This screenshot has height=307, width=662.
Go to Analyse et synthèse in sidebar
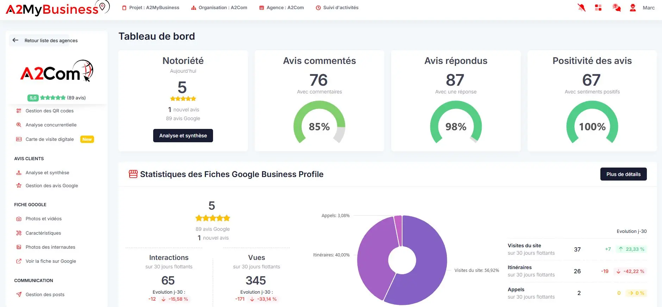point(47,172)
